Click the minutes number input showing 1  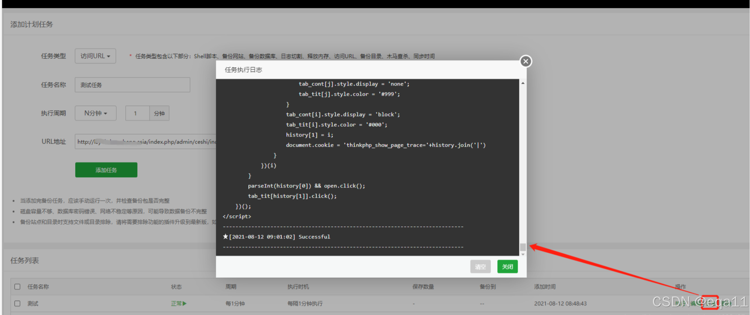point(137,113)
